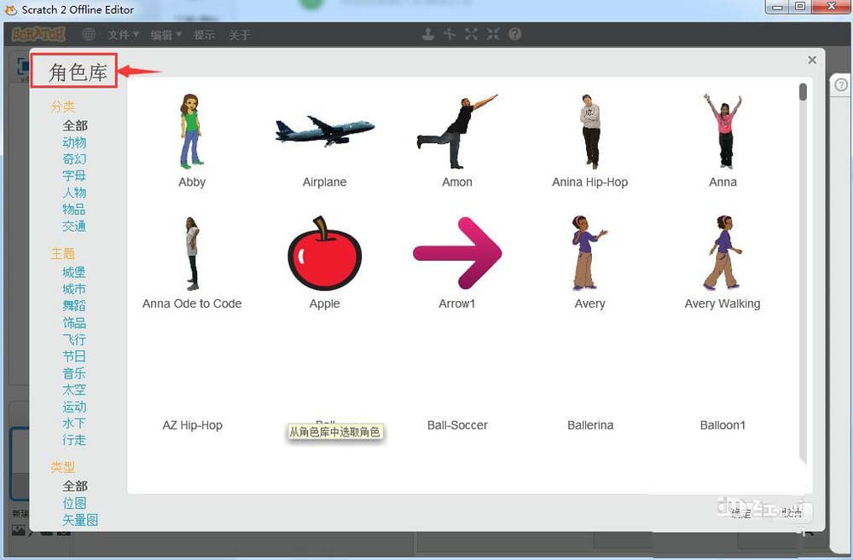Open the 关于 (About) menu item
Viewport: 853px width, 560px height.
coord(240,35)
